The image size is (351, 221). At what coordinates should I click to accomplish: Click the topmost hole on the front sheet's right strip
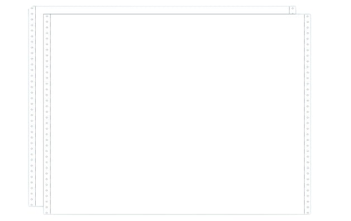pyautogui.click(x=307, y=16)
